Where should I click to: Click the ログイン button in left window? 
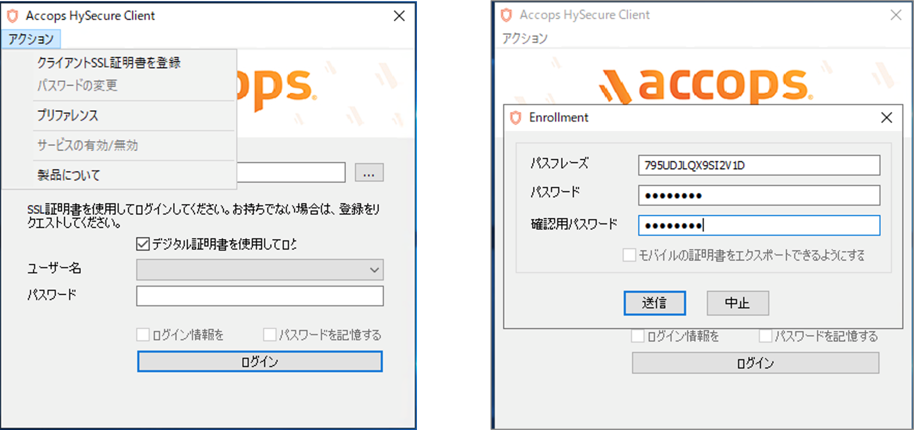point(260,361)
